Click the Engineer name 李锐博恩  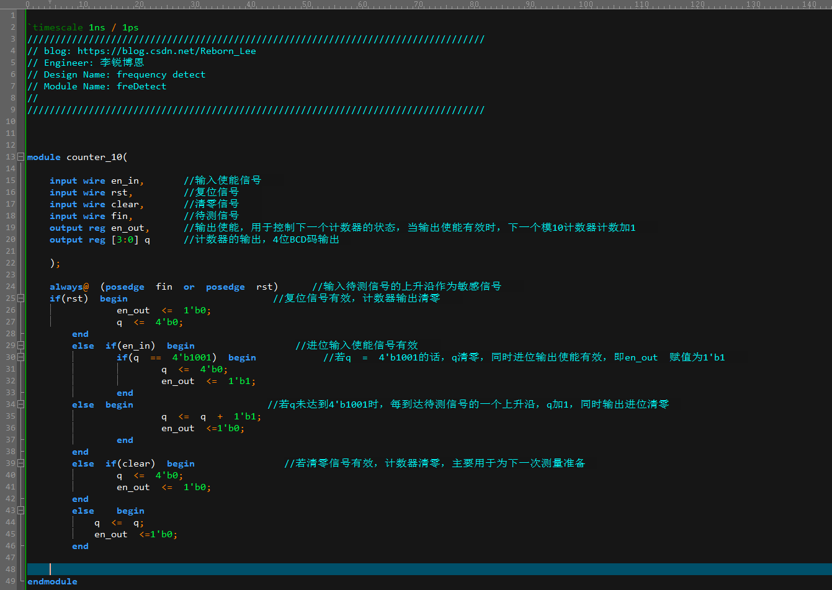[x=122, y=63]
